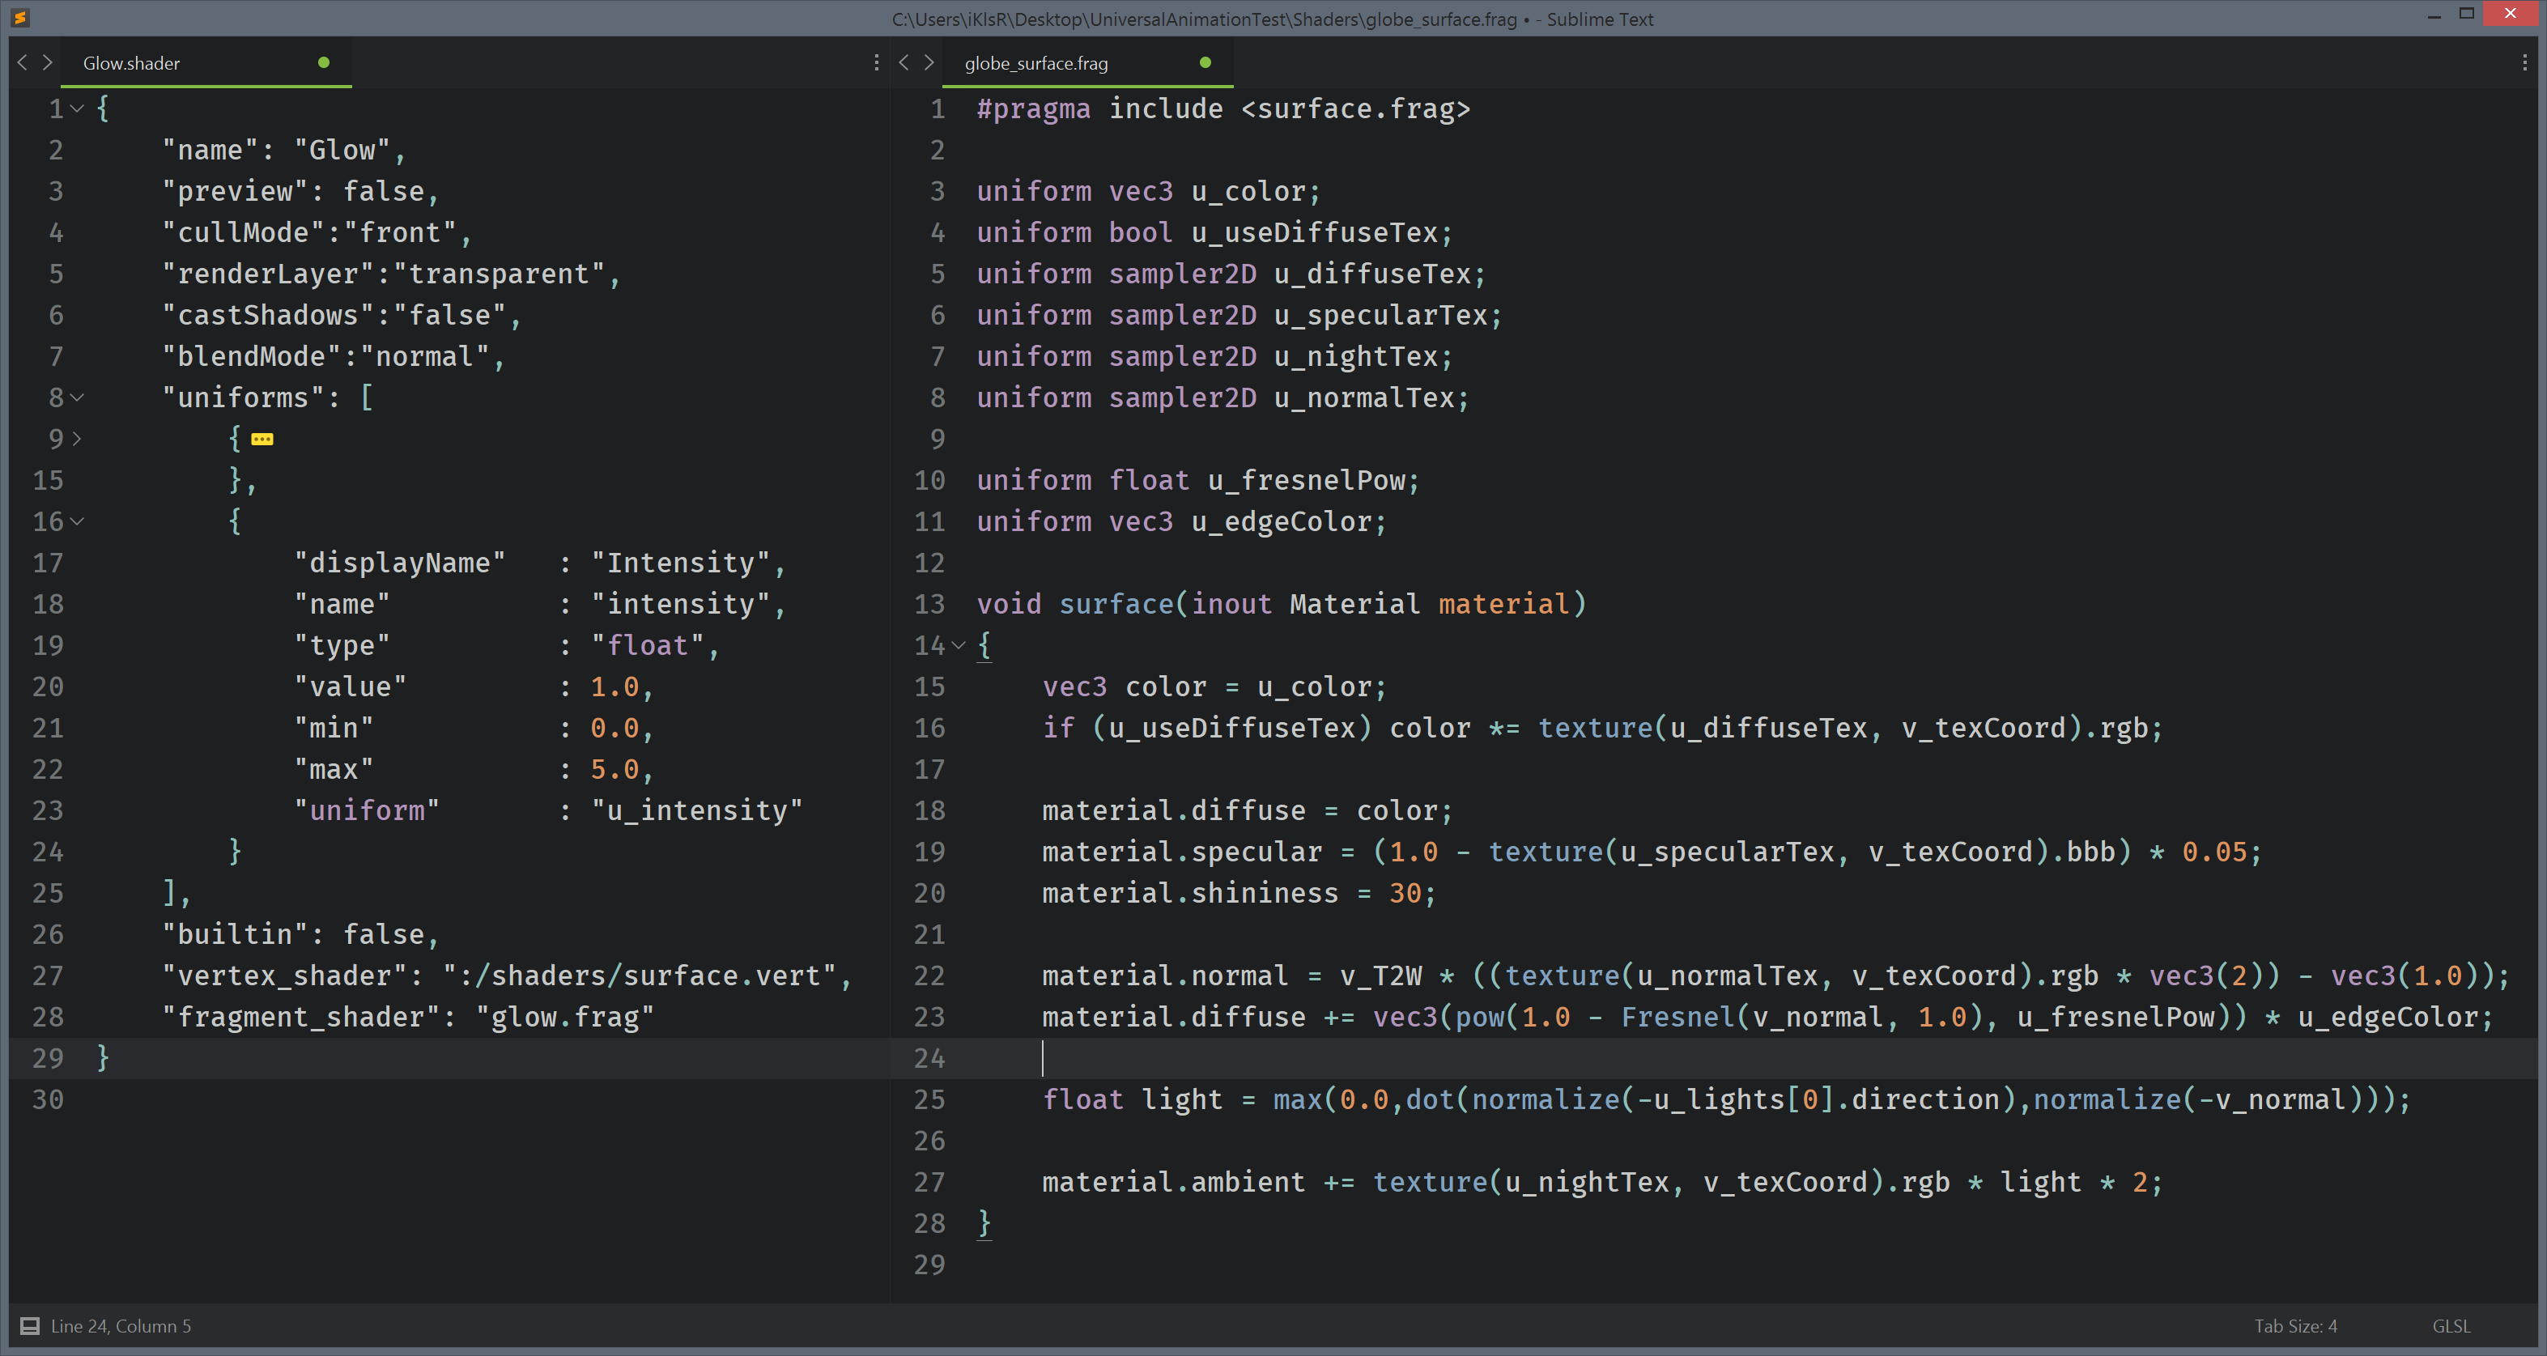Click unsaved dot on globe_surface.frag tab
Image resolution: width=2547 pixels, height=1356 pixels.
point(1205,62)
